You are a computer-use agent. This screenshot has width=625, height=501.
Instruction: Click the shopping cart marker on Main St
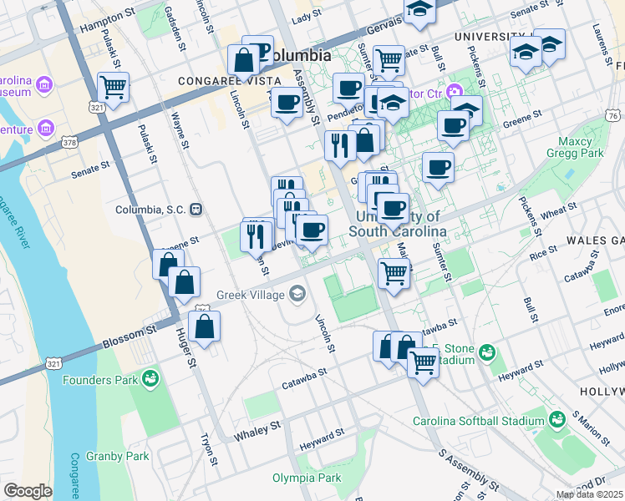pos(394,273)
